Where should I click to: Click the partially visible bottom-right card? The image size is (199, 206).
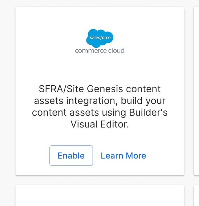click(197, 195)
